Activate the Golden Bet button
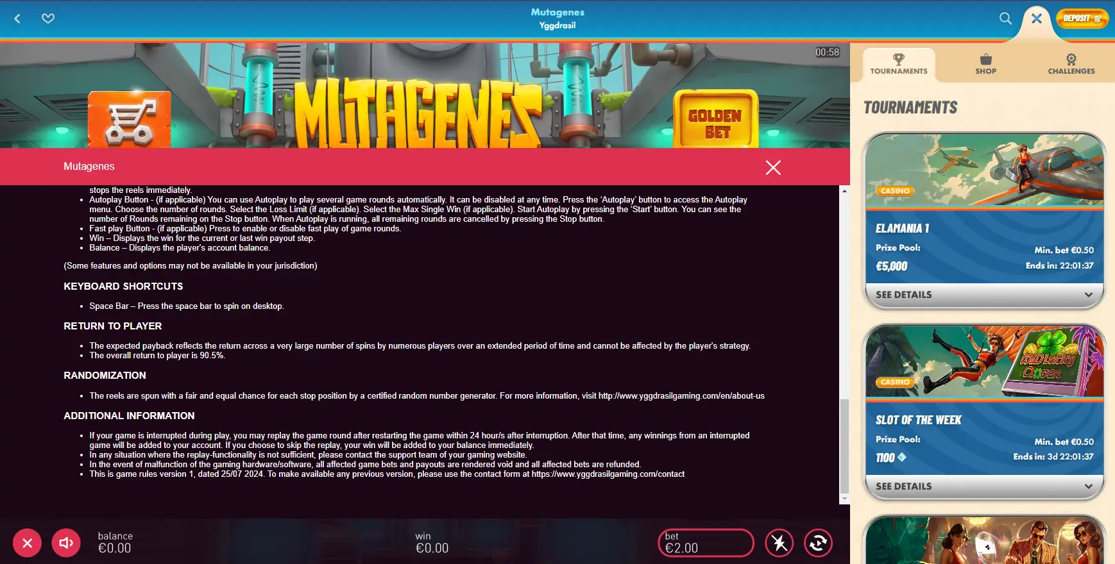Screen dimensions: 1115x564 pos(715,120)
